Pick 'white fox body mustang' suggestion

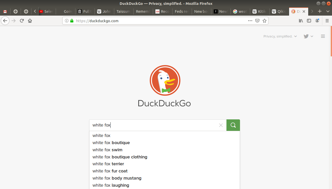[165, 178]
